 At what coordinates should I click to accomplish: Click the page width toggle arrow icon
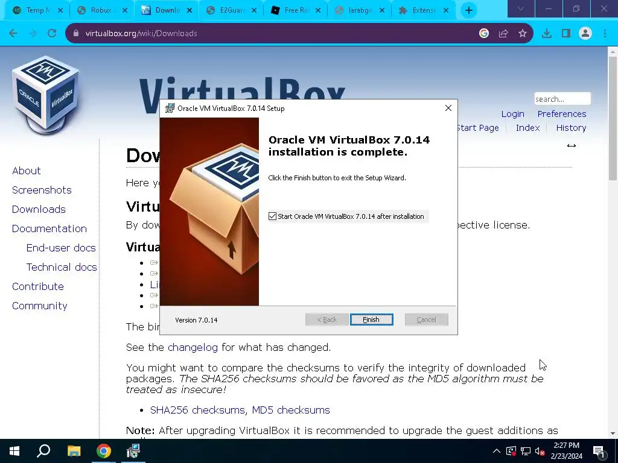click(x=571, y=146)
